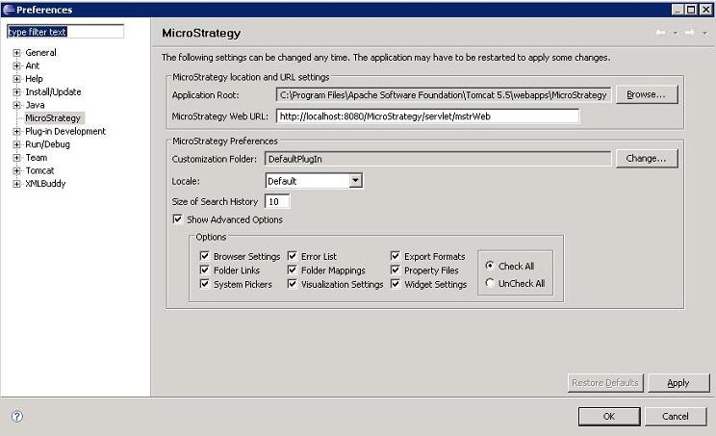Expand the Tomcat tree node
This screenshot has width=716, height=436.
pos(16,170)
